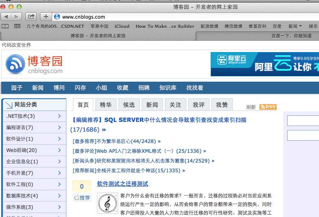The height and width of the screenshot is (217, 319).
Task: Switch to the 新闻 content tab
Action: pyautogui.click(x=152, y=105)
